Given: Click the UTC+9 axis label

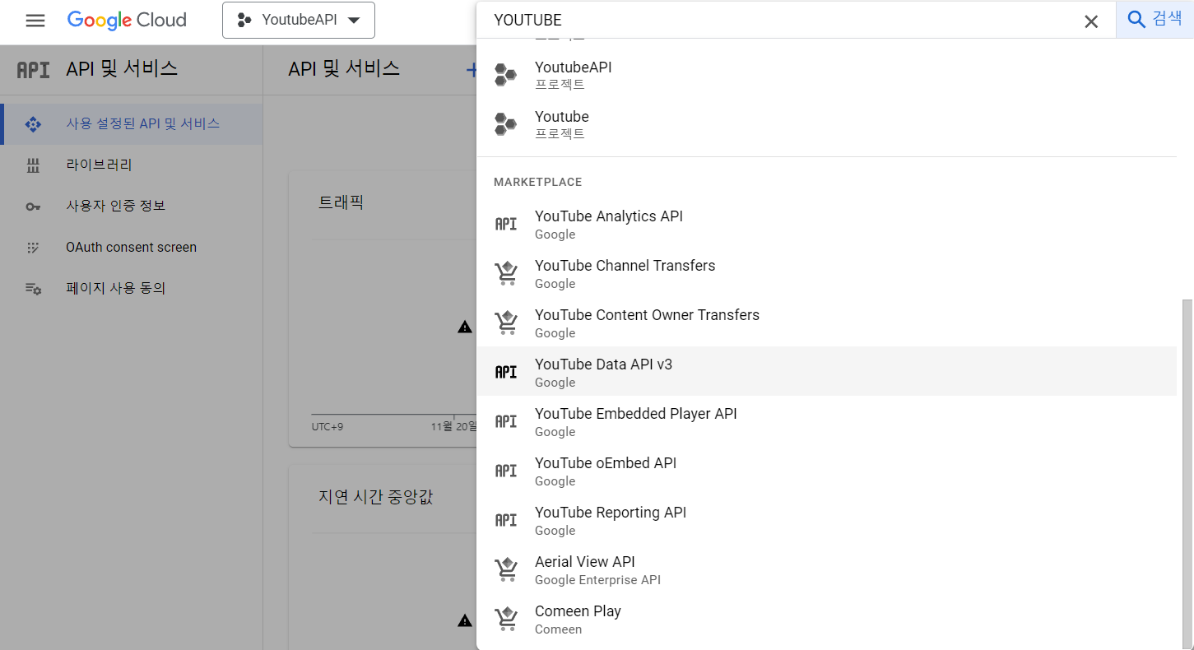Looking at the screenshot, I should pyautogui.click(x=328, y=427).
